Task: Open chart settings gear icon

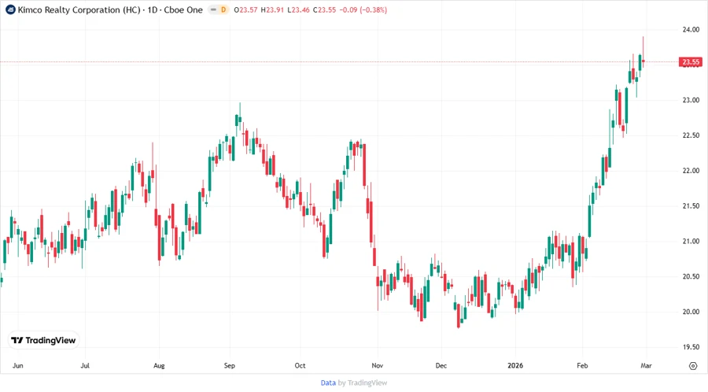Action: (x=693, y=366)
